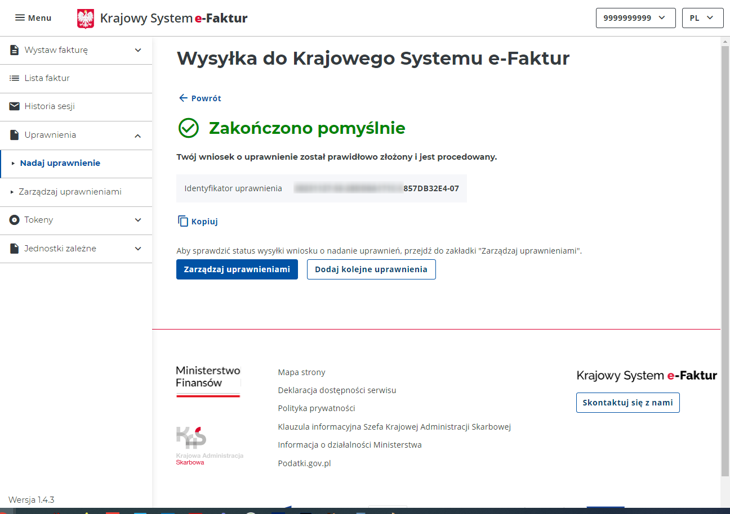730x514 pixels.
Task: Click the Lista faktur list icon
Action: pos(15,78)
